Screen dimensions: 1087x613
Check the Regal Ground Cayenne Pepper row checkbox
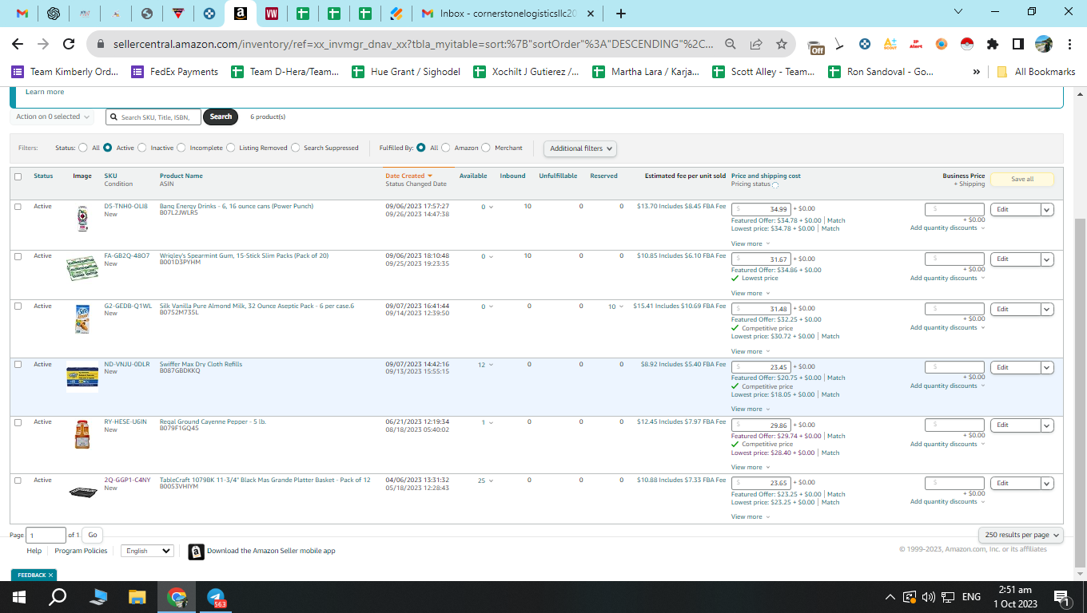(x=18, y=422)
